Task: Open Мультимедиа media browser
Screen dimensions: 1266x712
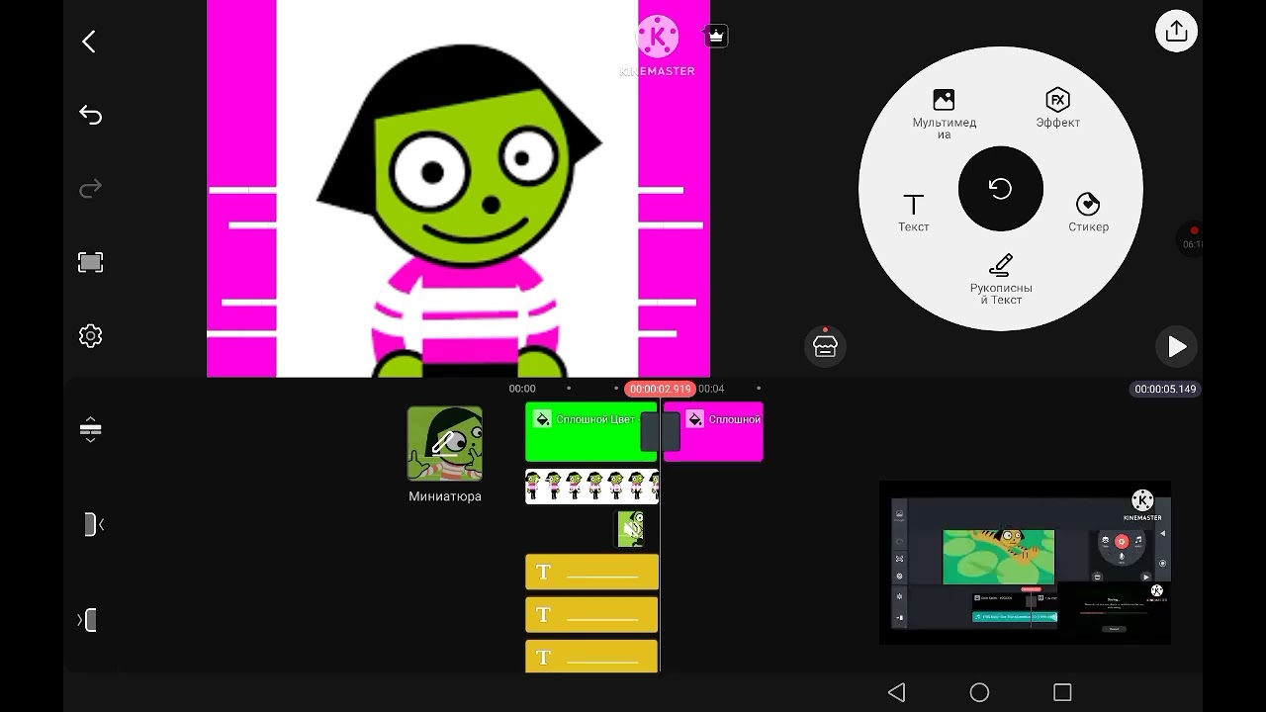Action: pos(945,114)
